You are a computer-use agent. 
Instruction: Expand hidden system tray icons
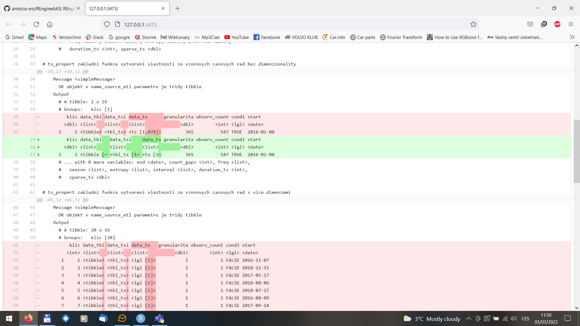(469, 318)
